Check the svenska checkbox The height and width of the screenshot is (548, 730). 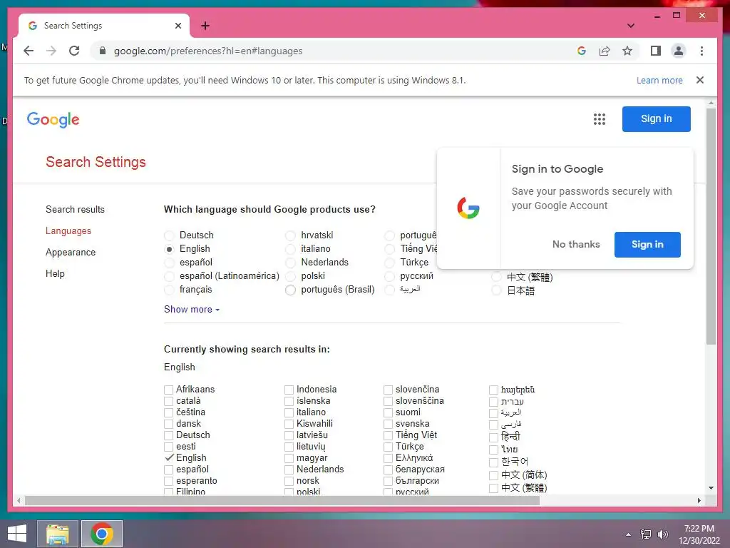coord(389,424)
